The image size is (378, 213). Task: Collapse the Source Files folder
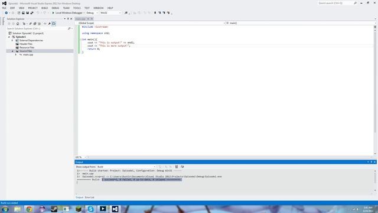click(x=12, y=51)
